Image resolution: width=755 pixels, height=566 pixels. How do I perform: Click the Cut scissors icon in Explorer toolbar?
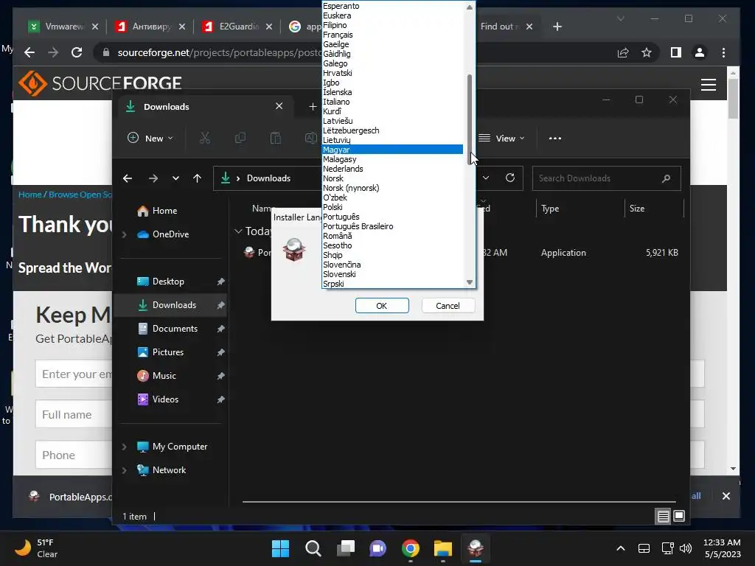point(205,138)
